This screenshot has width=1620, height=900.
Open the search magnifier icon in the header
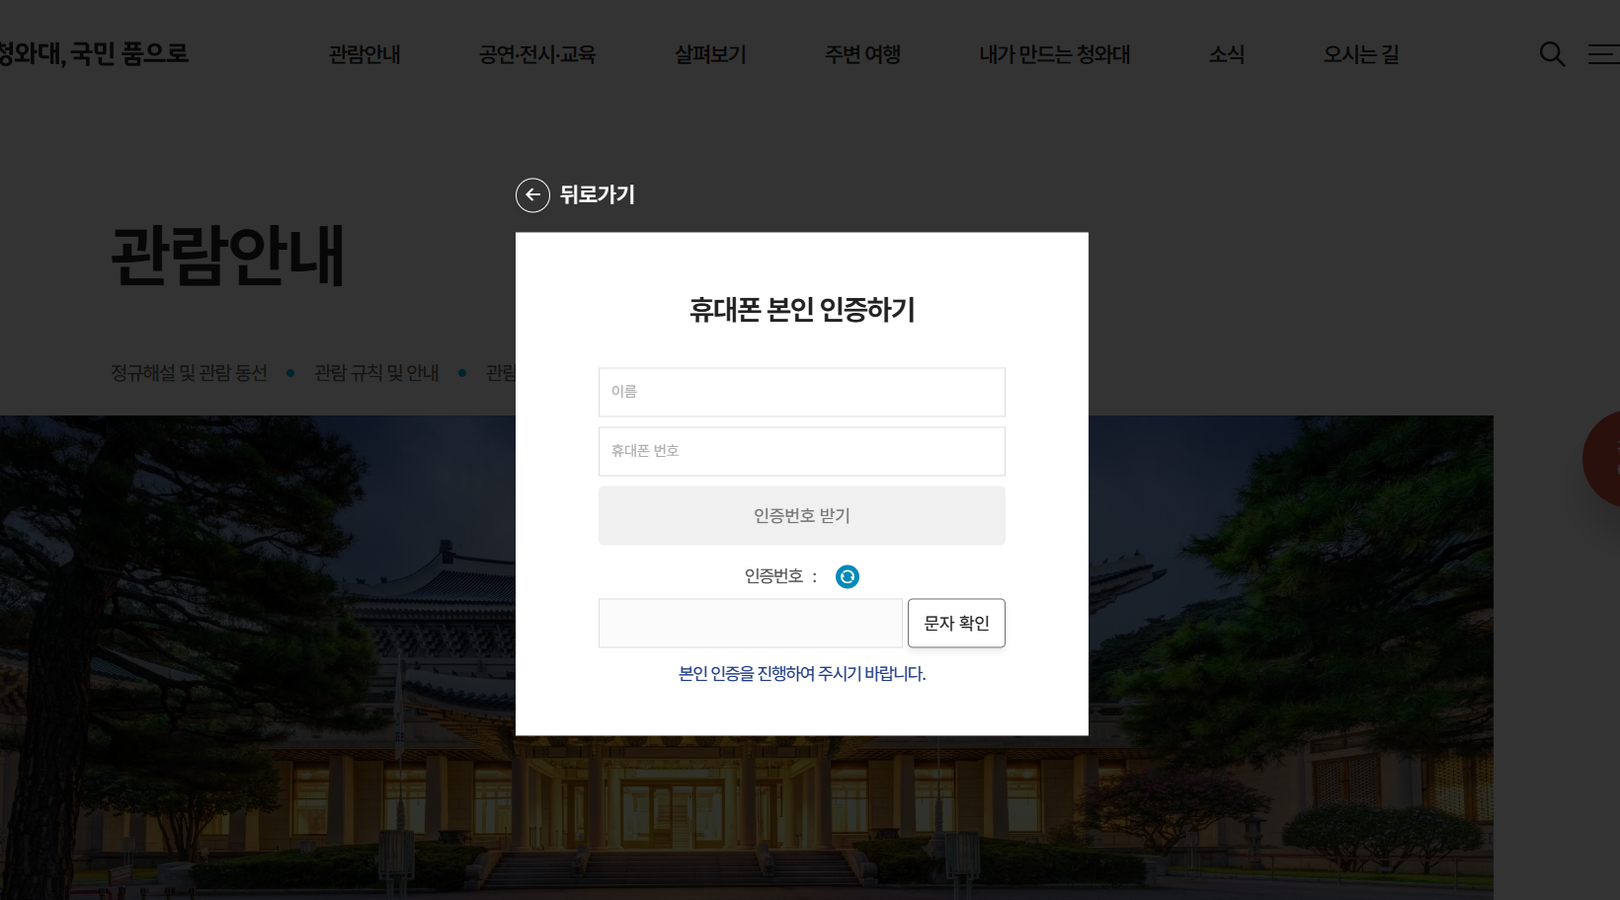point(1552,54)
